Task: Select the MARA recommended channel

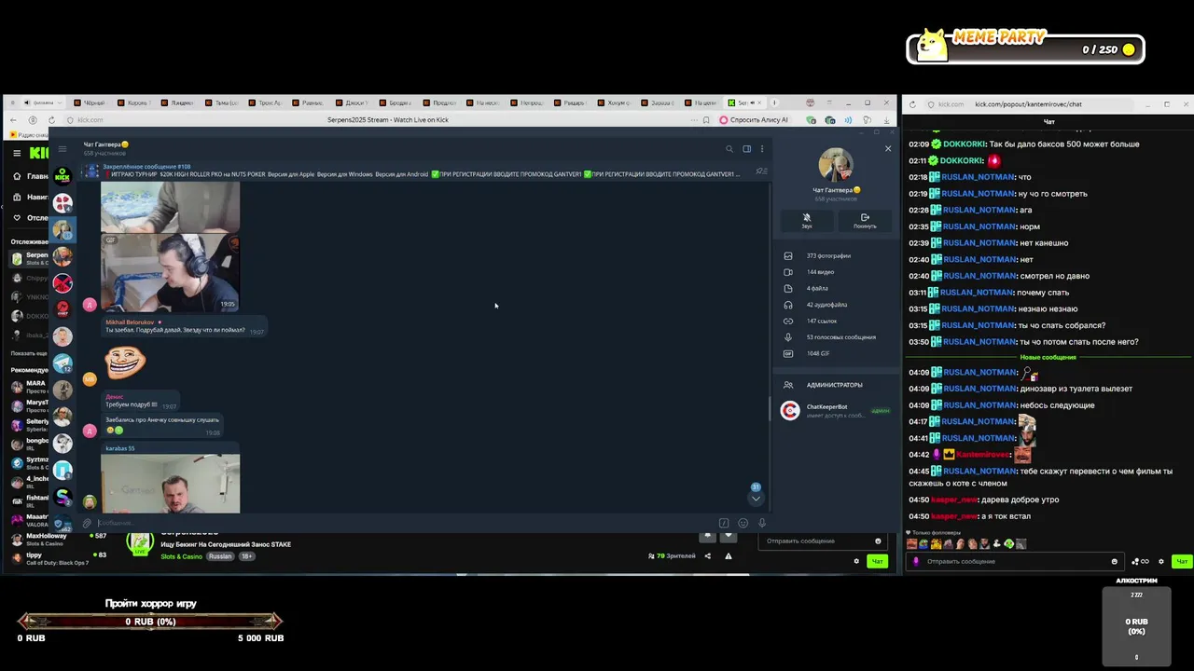Action: (29, 387)
